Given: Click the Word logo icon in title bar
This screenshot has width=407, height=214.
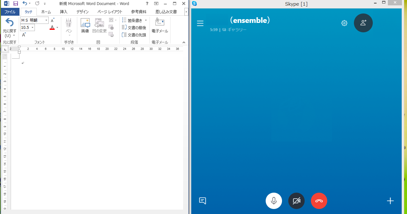Looking at the screenshot, I should [x=7, y=3].
